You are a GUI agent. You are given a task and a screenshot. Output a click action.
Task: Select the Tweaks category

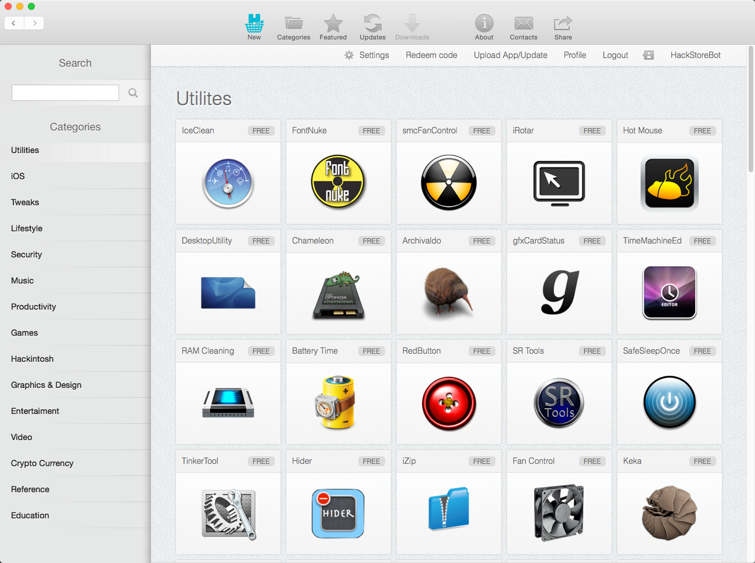(75, 202)
